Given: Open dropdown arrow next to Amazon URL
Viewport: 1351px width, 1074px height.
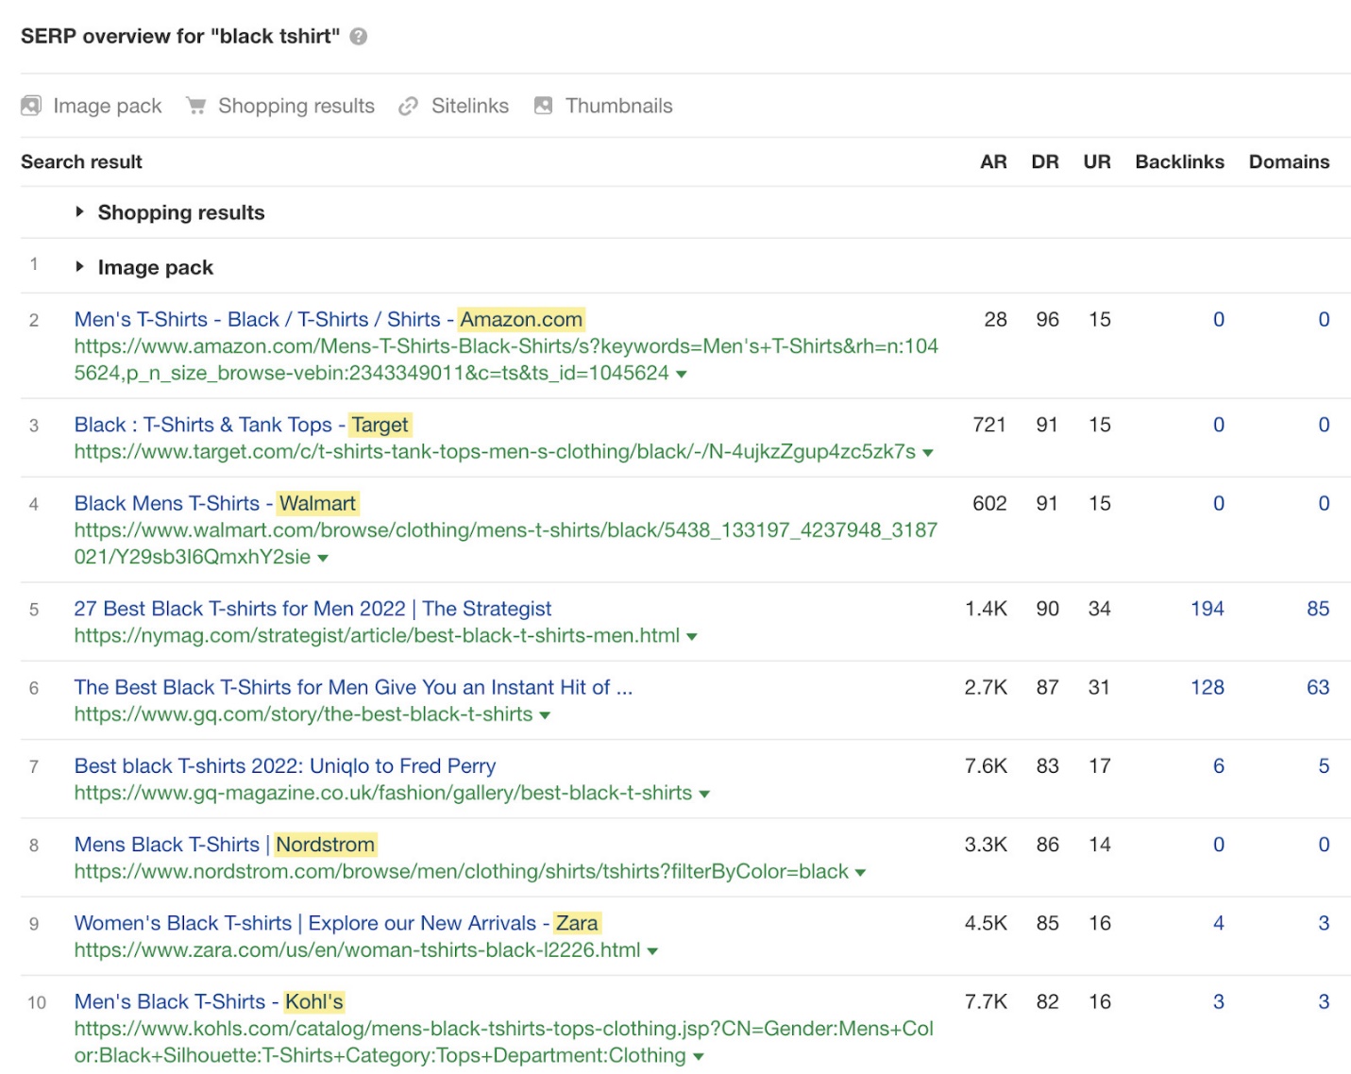Looking at the screenshot, I should [682, 375].
